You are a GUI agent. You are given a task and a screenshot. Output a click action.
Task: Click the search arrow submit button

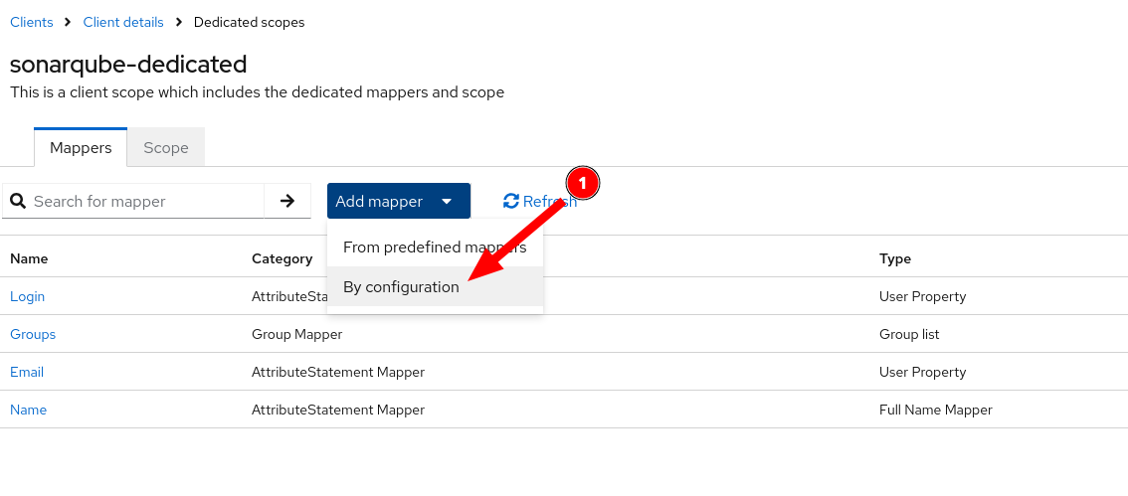point(287,201)
